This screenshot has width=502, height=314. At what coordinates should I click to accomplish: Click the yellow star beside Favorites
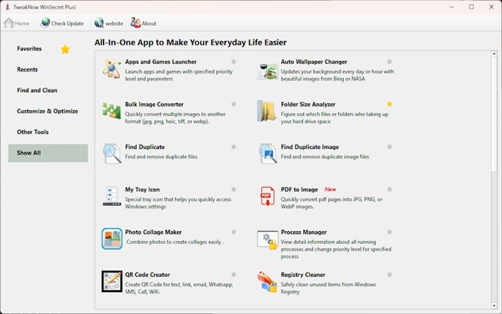click(65, 49)
